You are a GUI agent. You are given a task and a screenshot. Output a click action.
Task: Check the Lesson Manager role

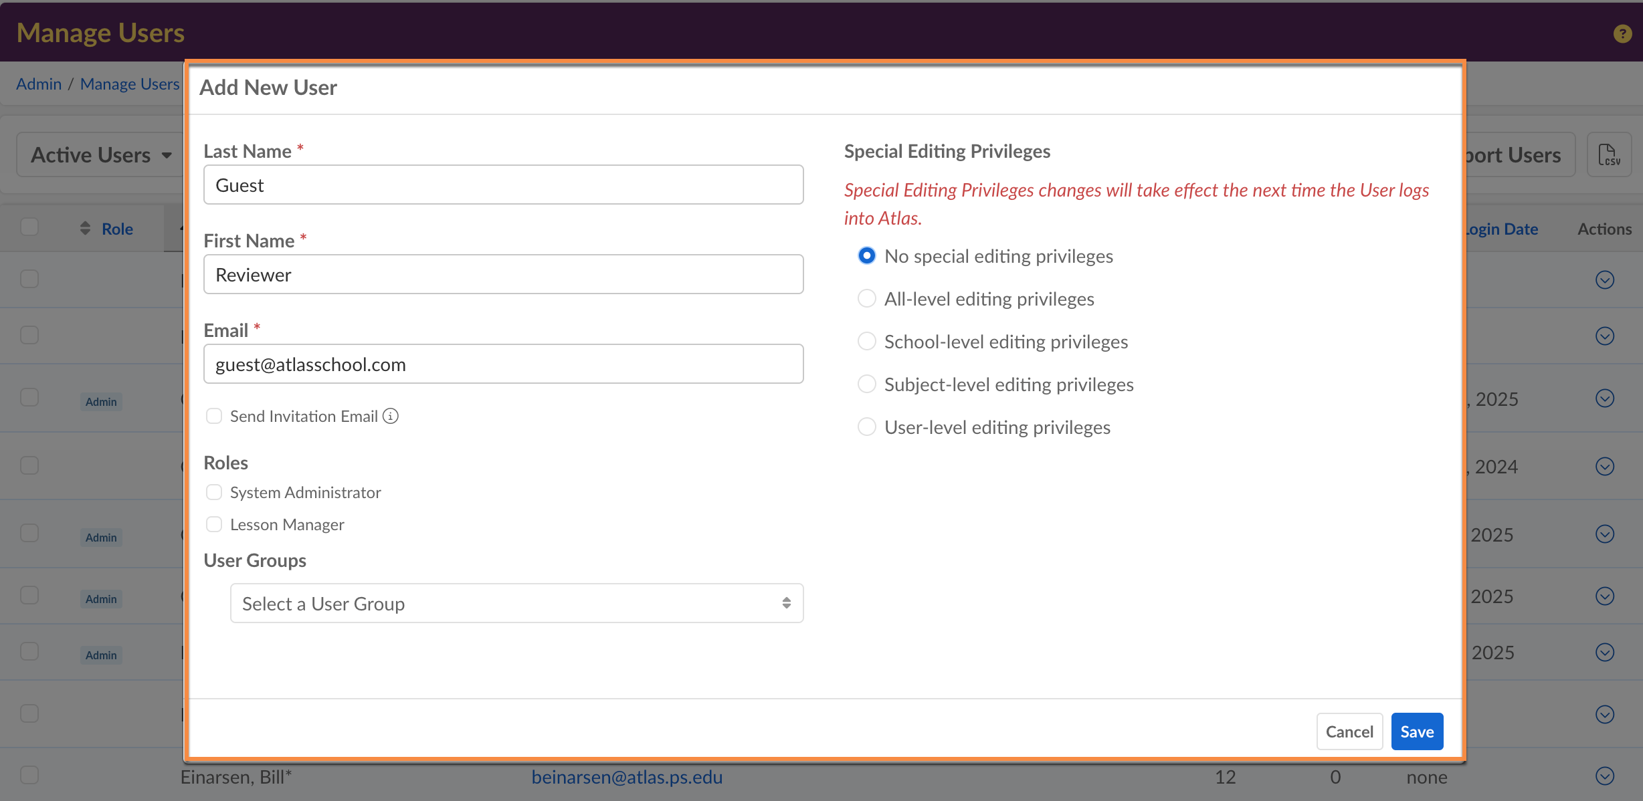(214, 525)
